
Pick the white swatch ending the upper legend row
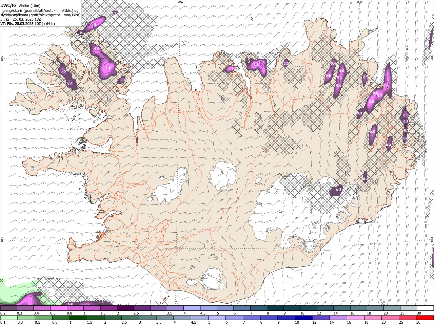425,308
